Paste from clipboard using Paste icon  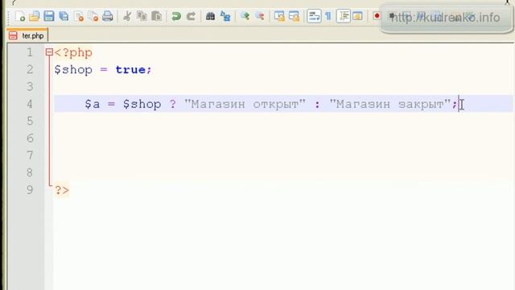click(157, 16)
